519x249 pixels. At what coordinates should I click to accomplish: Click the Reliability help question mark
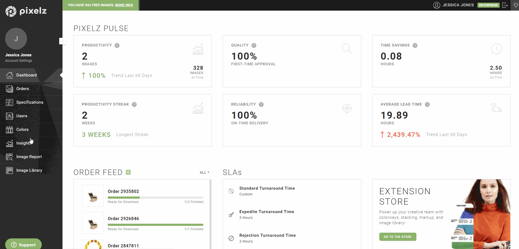(261, 104)
